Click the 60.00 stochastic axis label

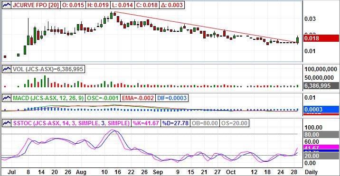coord(312,141)
